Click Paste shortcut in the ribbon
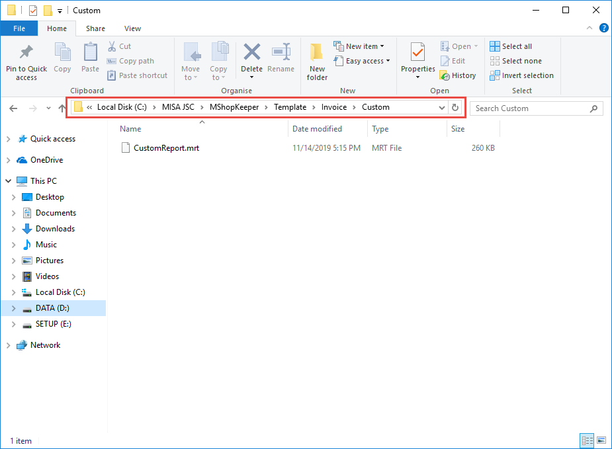 pyautogui.click(x=138, y=75)
